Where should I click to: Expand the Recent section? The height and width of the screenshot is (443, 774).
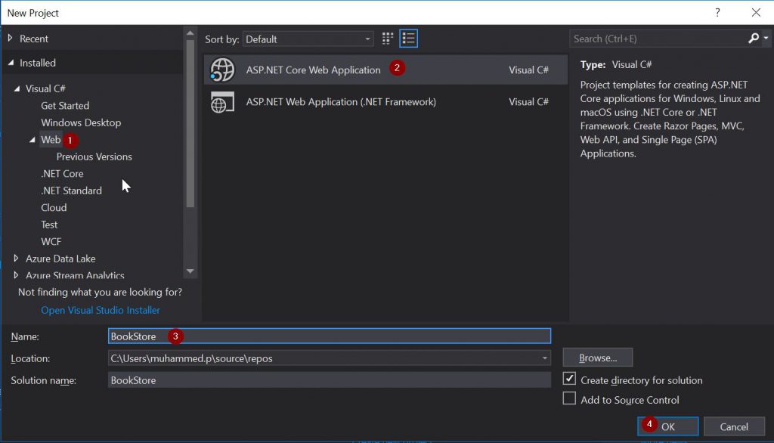[x=11, y=39]
